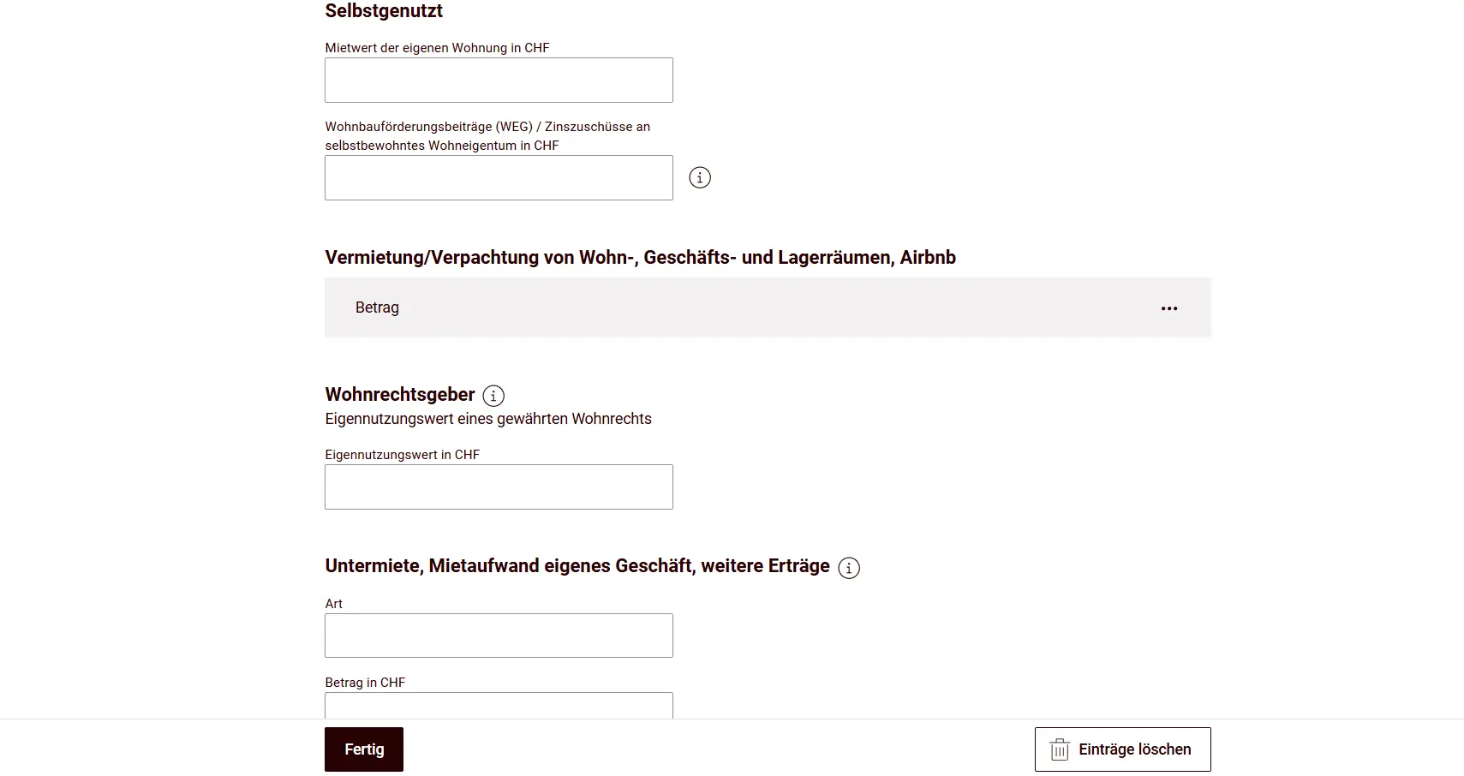
Task: Click the Selbstgenutzt section heading
Action: (384, 11)
